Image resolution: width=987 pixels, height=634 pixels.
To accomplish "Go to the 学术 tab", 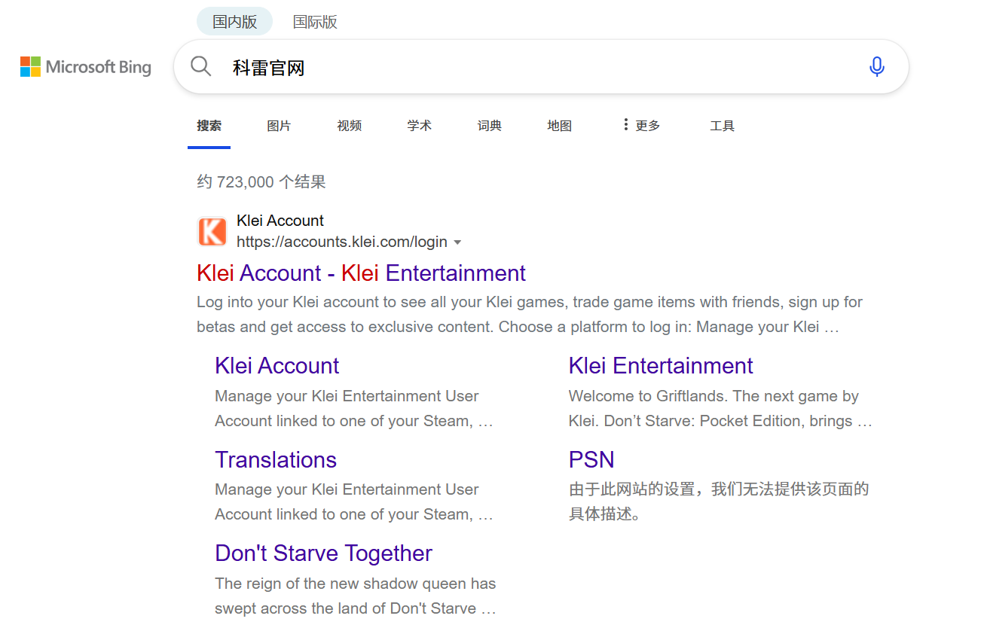I will point(419,126).
